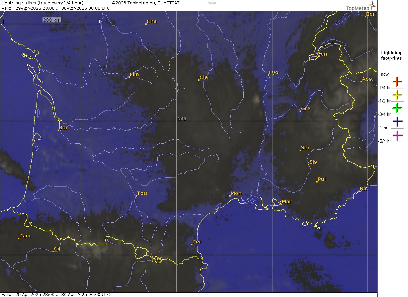Click the magenta -1 hr lightning cross
Screen dimensions: 408x297
pos(397,135)
